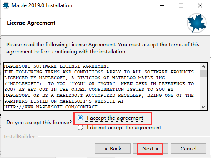Choose "I do not accept the agreement" radio
The height and width of the screenshot is (158, 211).
coord(80,128)
